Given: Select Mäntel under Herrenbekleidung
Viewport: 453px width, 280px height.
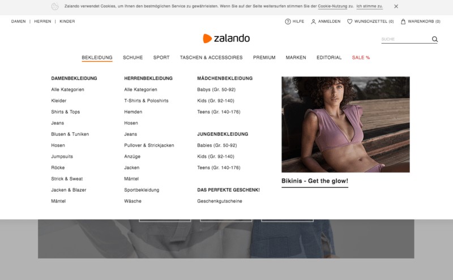Looking at the screenshot, I should [131, 179].
